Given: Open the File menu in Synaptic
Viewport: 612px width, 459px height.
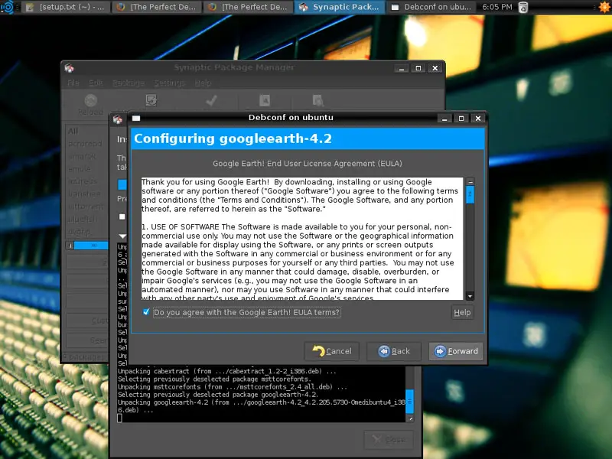Looking at the screenshot, I should point(73,83).
